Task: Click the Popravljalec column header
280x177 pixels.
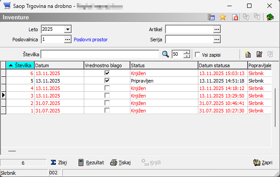Action: point(260,65)
